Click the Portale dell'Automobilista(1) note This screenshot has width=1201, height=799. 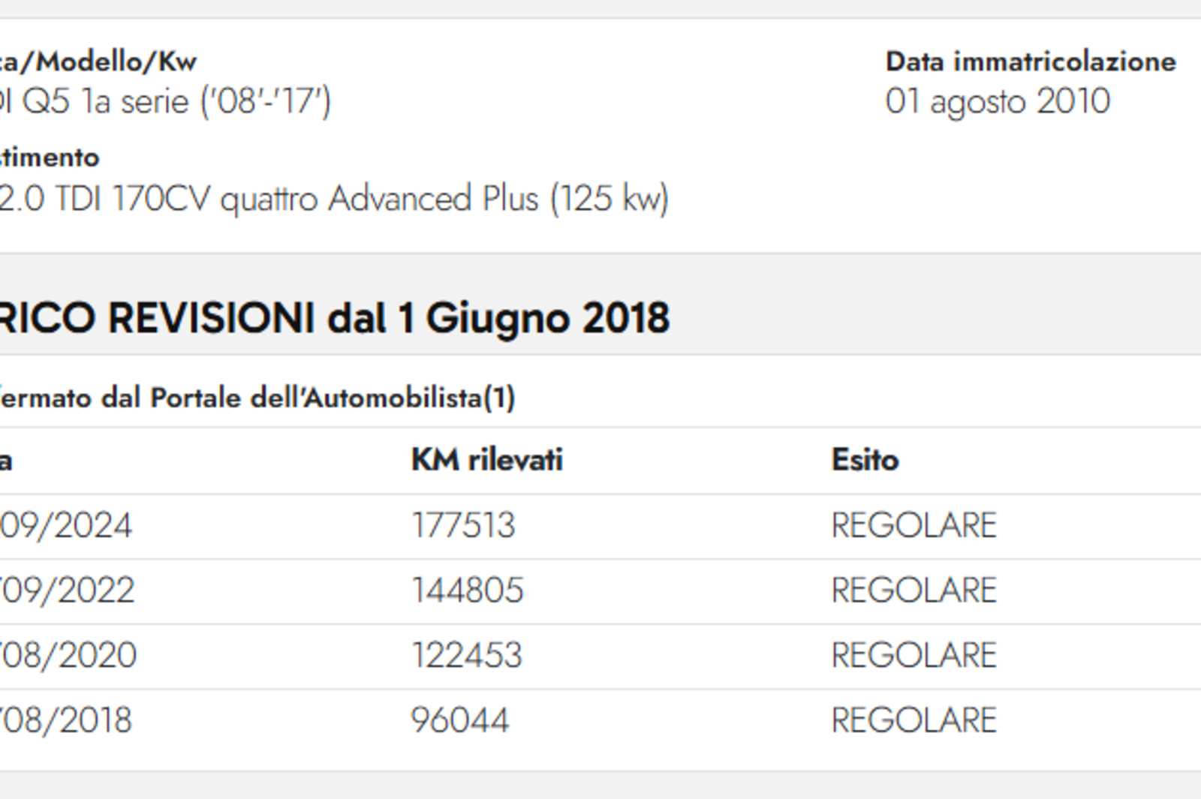click(333, 398)
